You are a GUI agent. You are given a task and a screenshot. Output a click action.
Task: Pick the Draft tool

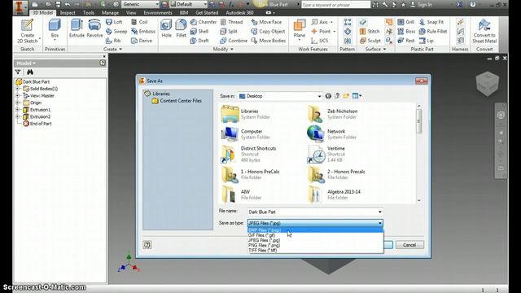[199, 41]
